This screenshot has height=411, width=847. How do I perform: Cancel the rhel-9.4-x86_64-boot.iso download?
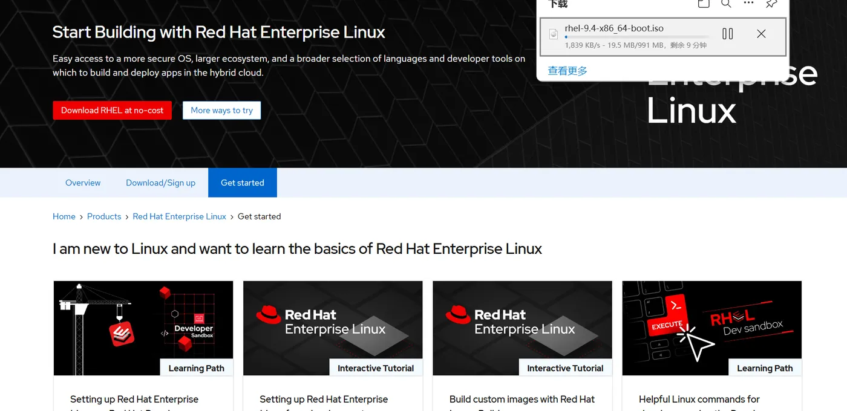click(761, 34)
